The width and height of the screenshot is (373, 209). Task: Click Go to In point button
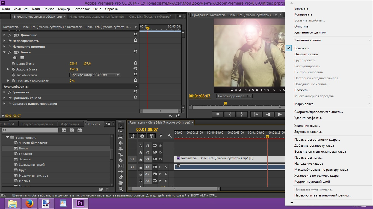click(x=256, y=115)
